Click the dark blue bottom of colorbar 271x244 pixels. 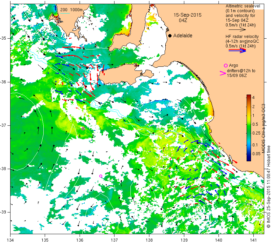pos(249,159)
